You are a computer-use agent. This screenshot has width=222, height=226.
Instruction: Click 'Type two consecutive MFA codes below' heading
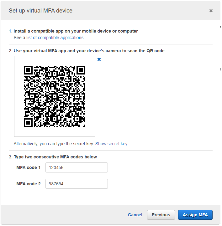pyautogui.click(x=55, y=157)
